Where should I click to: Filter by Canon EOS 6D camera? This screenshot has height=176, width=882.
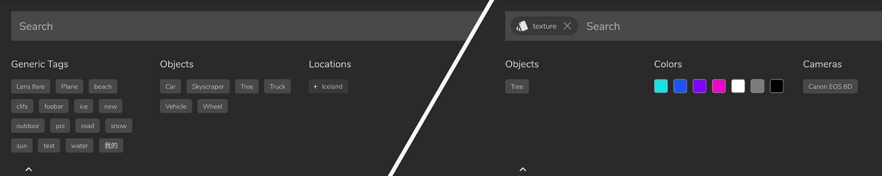[830, 86]
